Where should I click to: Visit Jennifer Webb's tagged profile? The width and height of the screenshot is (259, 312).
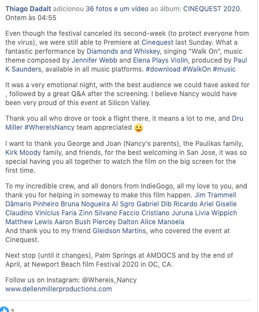95,60
